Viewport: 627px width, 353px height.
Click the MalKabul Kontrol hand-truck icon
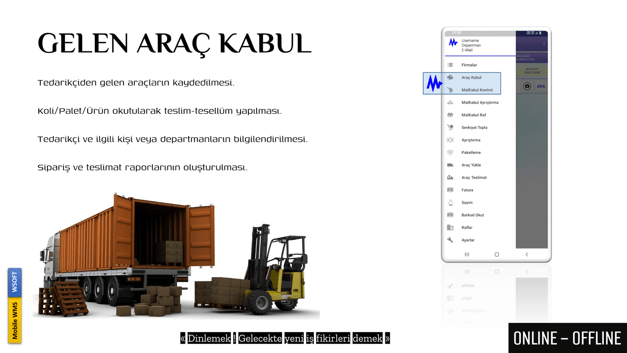coord(450,90)
